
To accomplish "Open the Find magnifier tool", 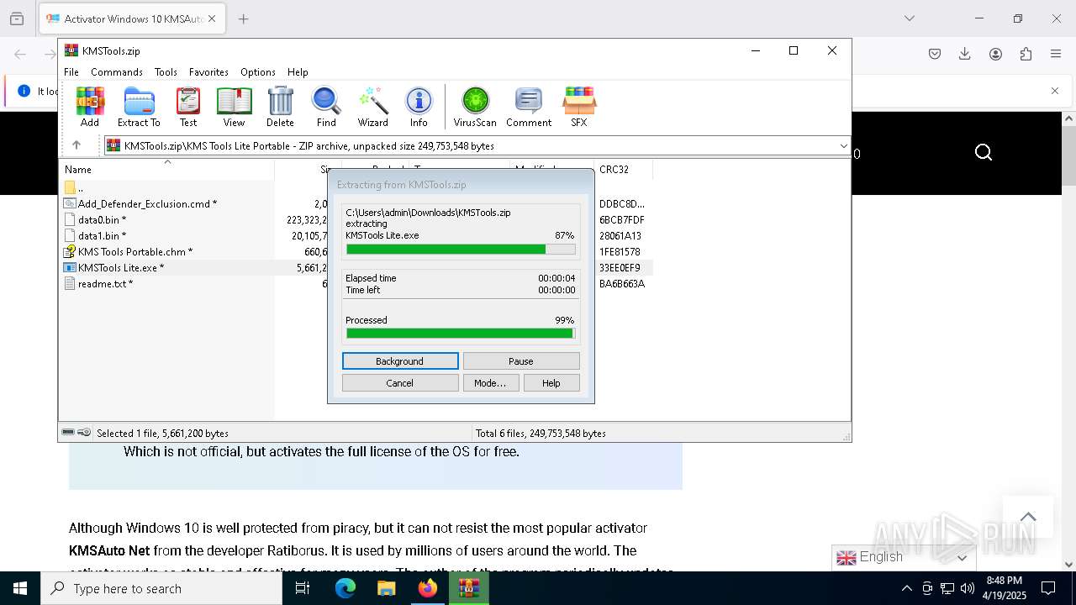I will 326,107.
